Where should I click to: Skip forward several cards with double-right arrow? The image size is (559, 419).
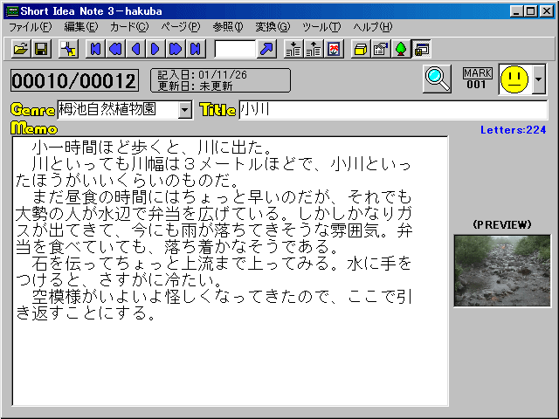tap(176, 49)
